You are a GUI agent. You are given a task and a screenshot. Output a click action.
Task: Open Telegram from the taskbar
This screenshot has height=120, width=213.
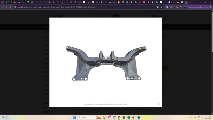tap(114, 117)
